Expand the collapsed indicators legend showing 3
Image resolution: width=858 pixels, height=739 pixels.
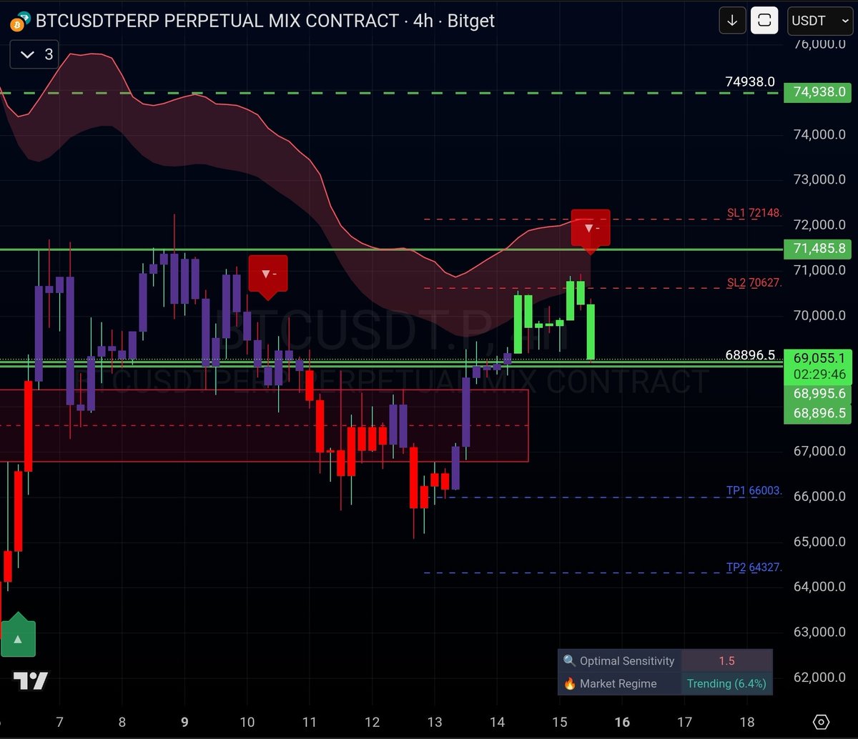34,54
